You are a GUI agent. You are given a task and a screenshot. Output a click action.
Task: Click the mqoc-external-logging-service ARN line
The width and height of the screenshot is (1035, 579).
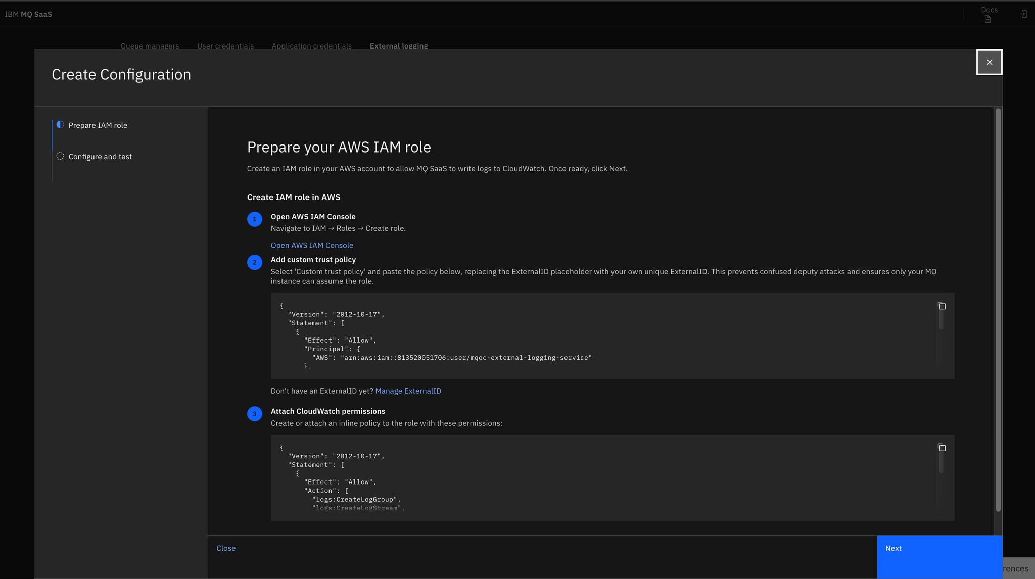tap(452, 358)
